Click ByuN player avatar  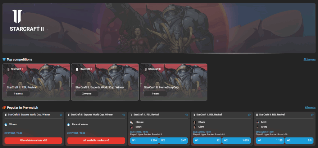[x=132, y=127]
